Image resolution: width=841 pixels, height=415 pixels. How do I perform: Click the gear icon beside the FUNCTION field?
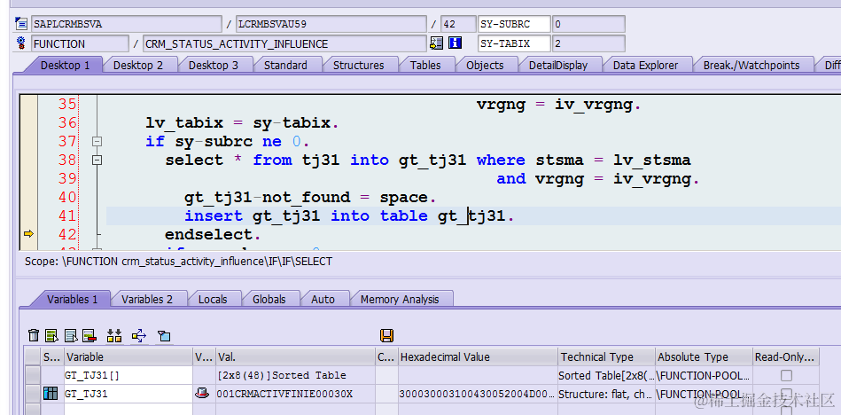point(21,43)
